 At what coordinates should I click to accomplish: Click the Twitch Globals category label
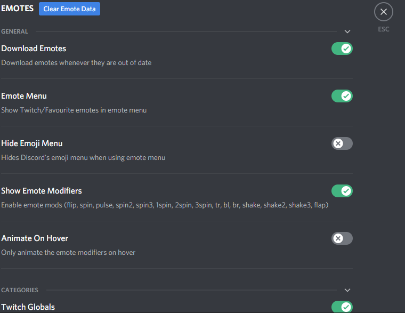click(28, 307)
